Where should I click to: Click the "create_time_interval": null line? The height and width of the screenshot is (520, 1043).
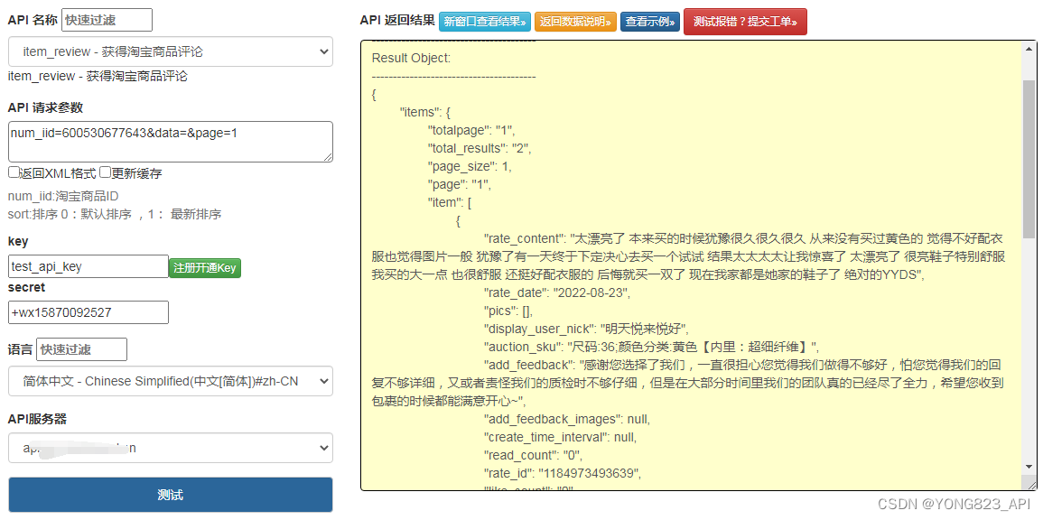[560, 437]
